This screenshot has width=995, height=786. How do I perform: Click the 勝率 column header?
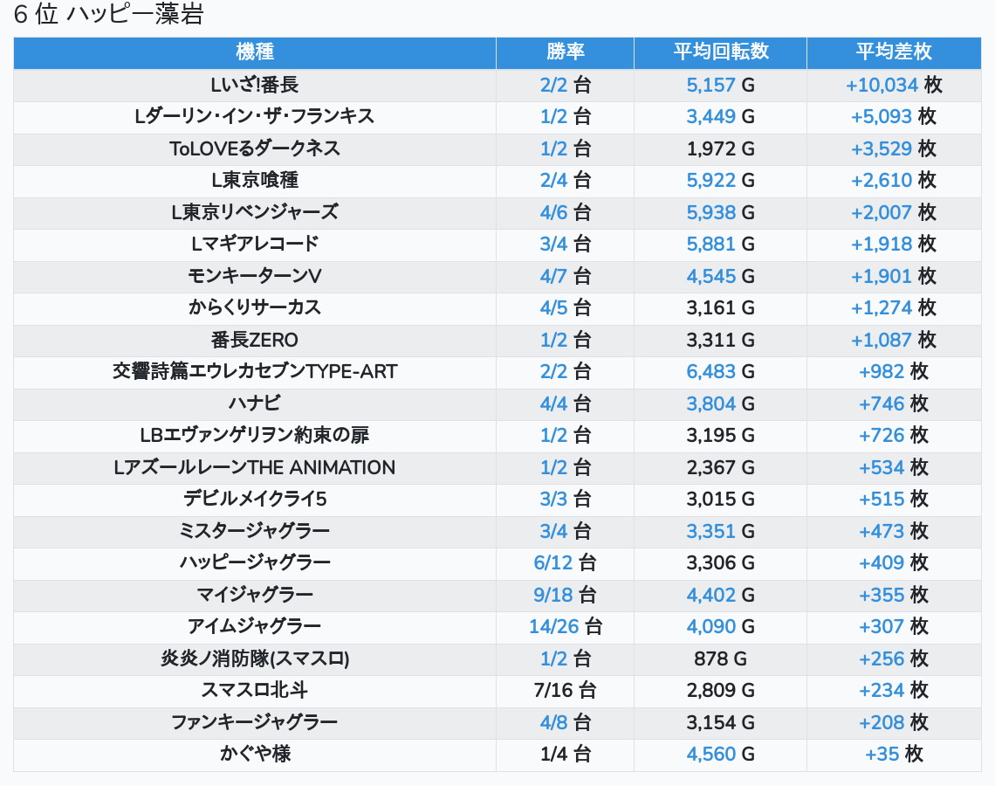[x=565, y=52]
